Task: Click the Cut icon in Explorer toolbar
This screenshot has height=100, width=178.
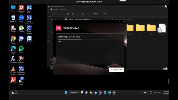Action: click(63, 14)
